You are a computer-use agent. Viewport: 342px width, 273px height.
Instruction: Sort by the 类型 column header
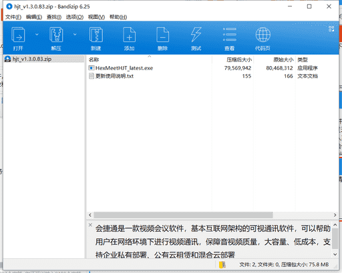[317, 59]
